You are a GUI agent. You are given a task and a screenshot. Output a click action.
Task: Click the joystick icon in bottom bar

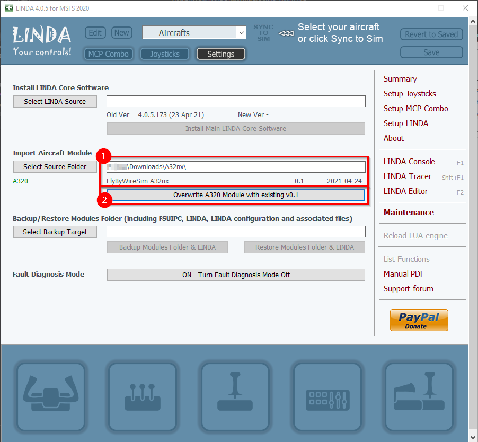(235, 396)
